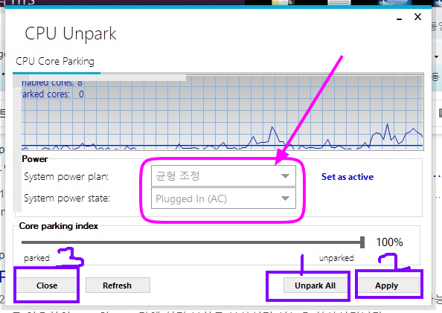
Task: Click the 'unparked' slider end label
Action: [x=336, y=258]
